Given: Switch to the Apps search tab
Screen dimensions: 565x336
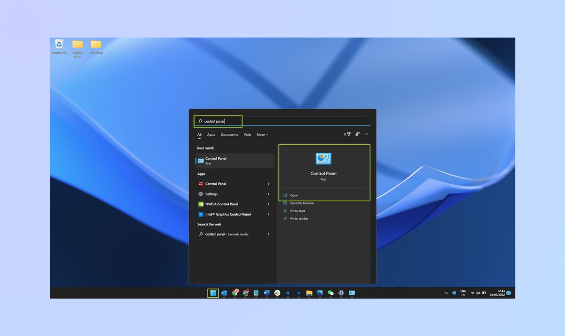Looking at the screenshot, I should (211, 134).
